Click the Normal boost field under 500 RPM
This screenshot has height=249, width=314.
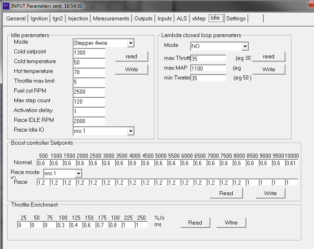(x=43, y=163)
